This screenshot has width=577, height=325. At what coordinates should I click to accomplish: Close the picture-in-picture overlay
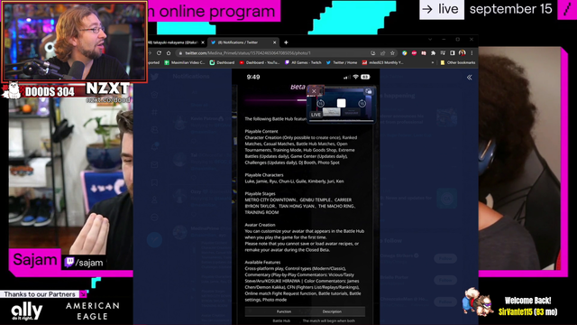point(314,91)
